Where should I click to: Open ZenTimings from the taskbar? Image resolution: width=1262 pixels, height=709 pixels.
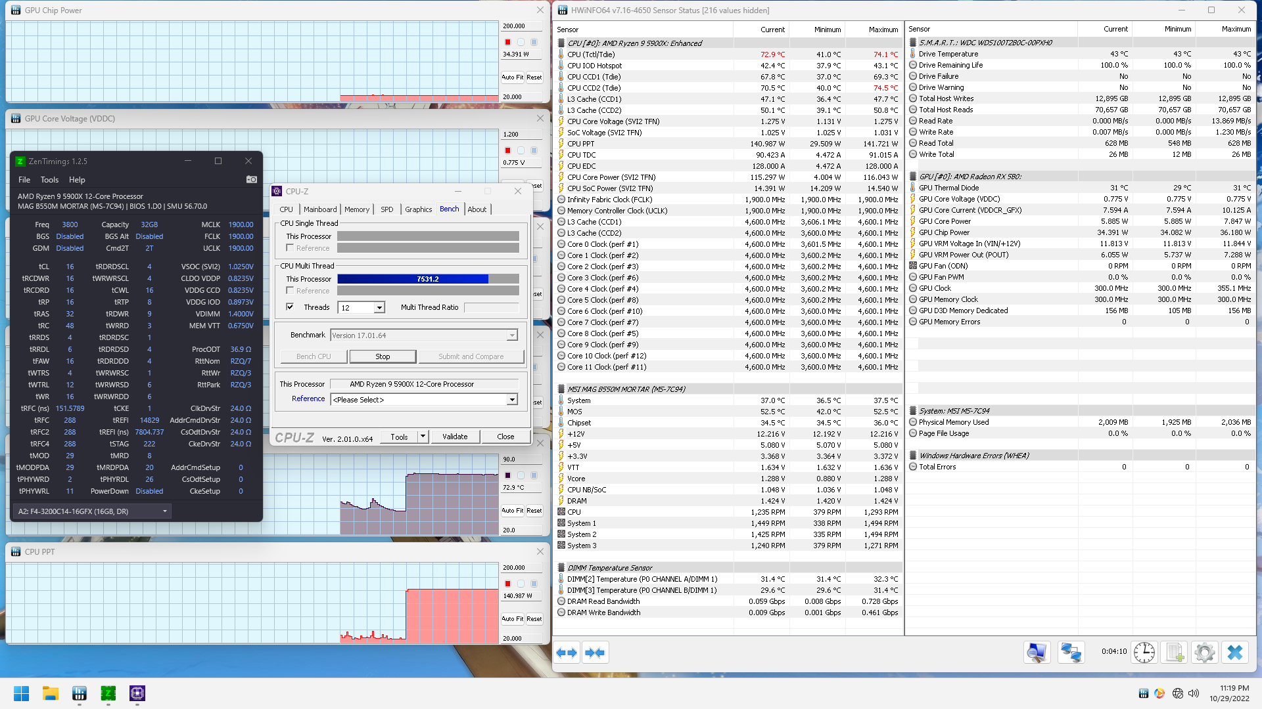(x=108, y=693)
